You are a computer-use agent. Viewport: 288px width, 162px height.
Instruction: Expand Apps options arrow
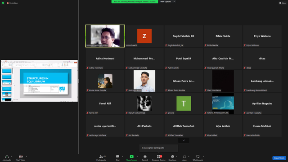point(189,157)
